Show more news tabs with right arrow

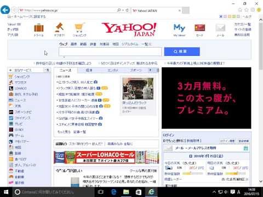pos(150,70)
